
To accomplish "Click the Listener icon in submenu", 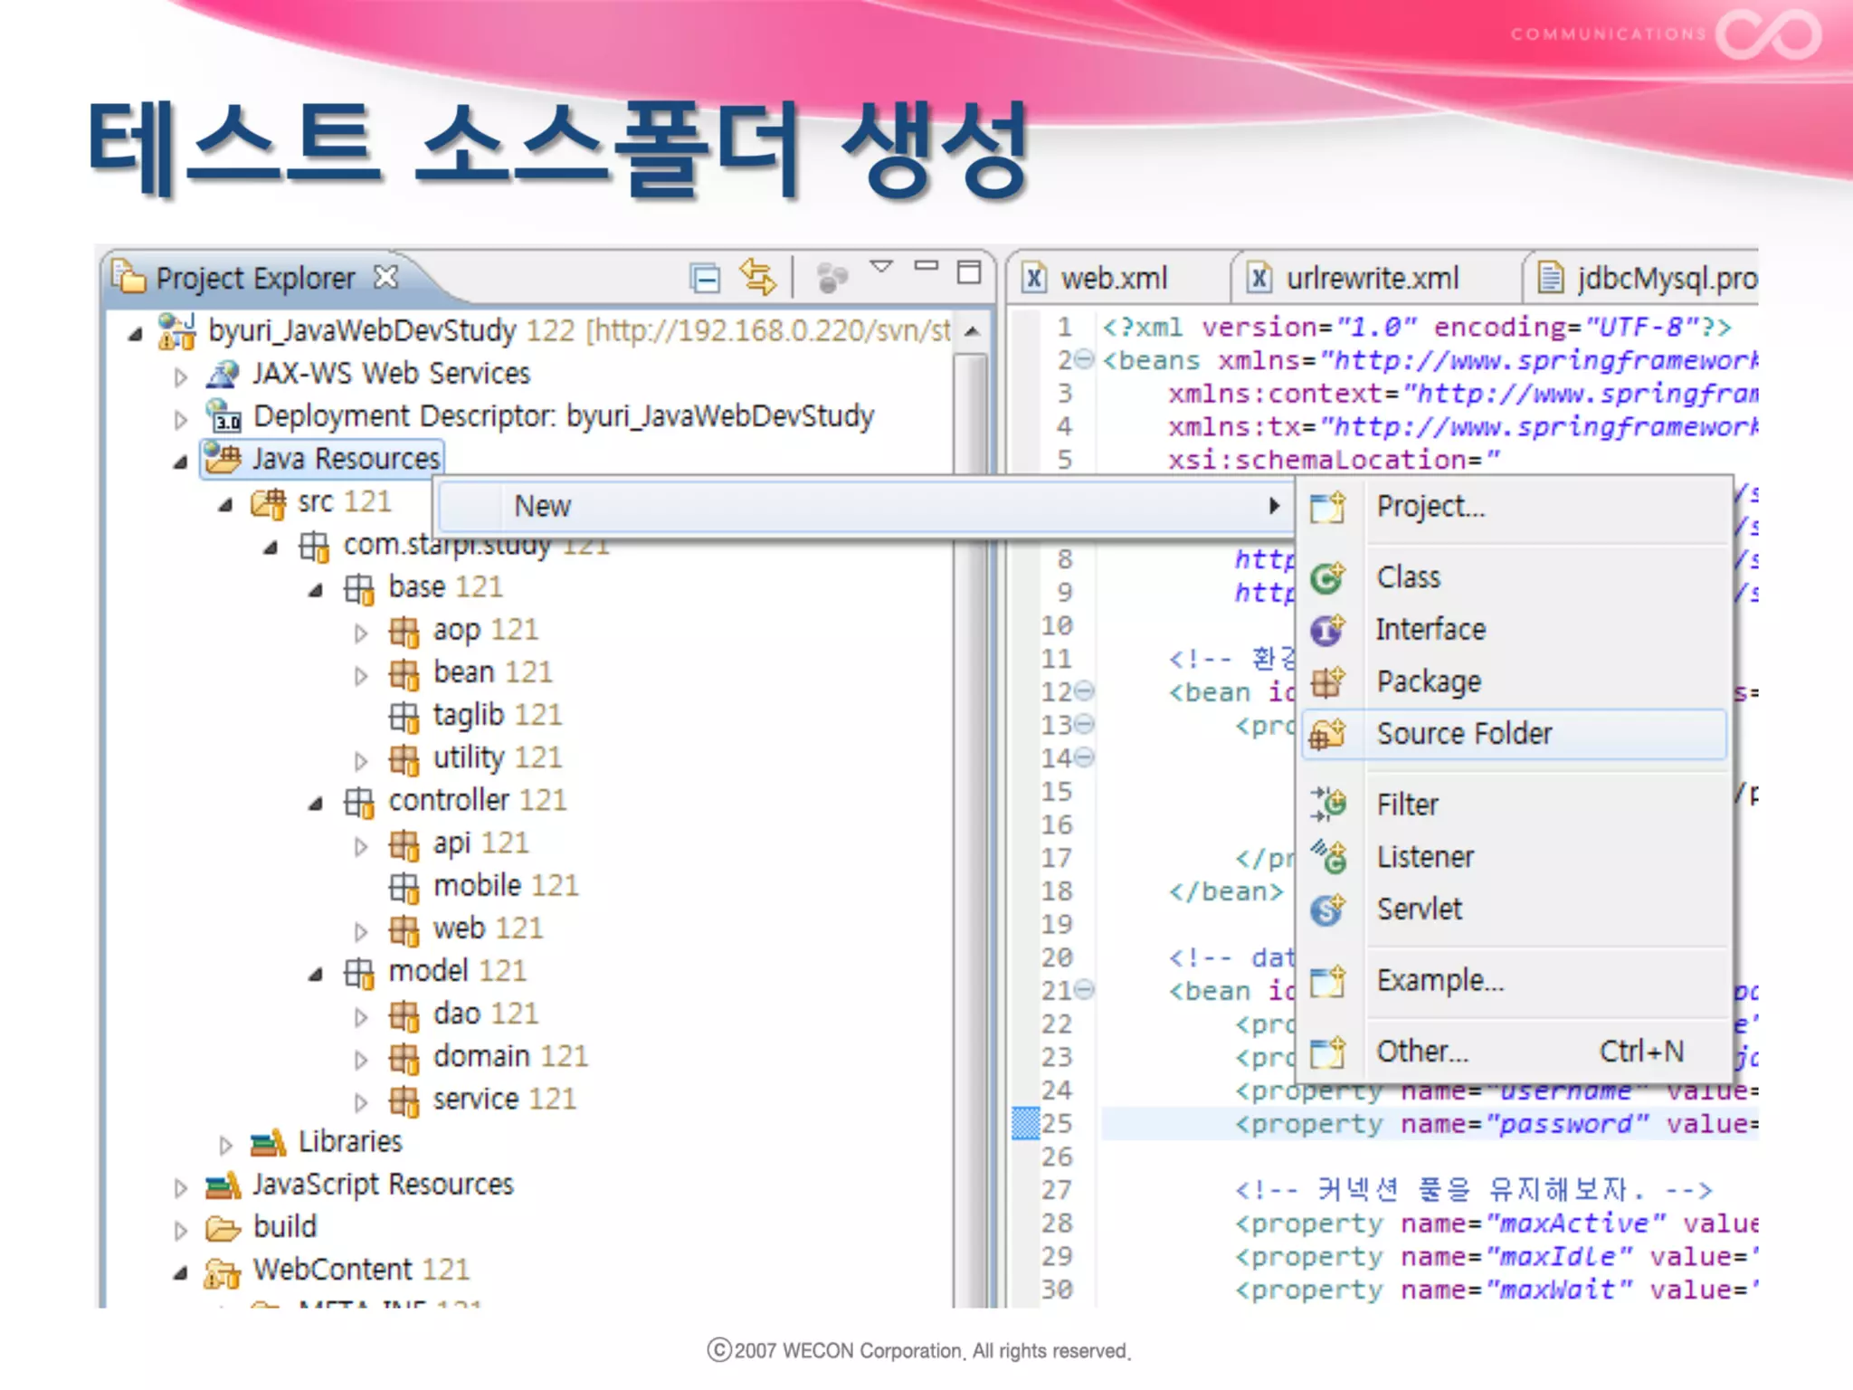I will point(1327,856).
